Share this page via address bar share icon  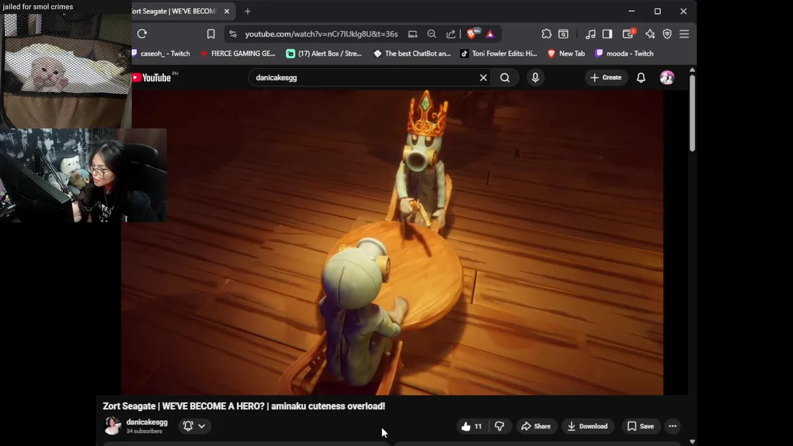[451, 34]
